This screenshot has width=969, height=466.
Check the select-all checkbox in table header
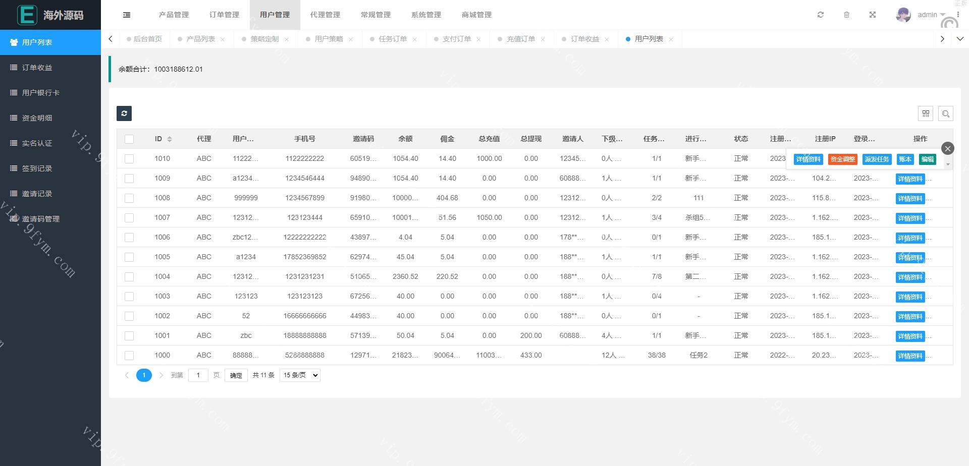coord(129,139)
